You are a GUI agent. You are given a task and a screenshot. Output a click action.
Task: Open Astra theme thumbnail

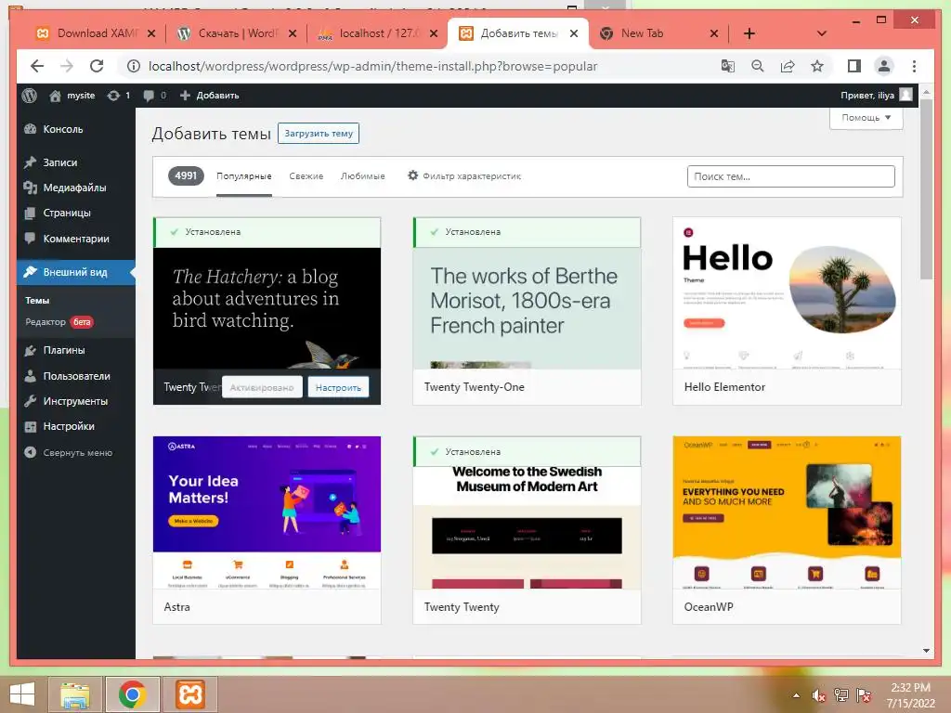[x=267, y=512]
